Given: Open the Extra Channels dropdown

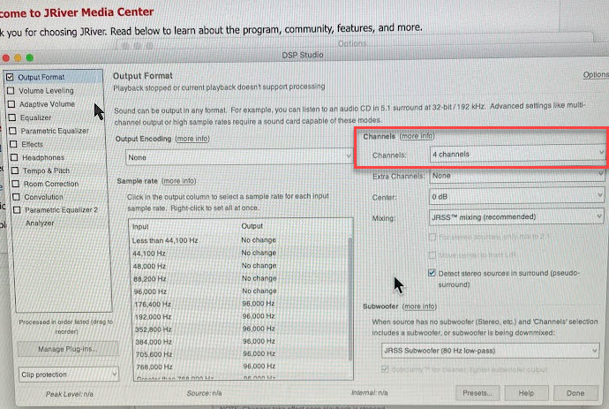Looking at the screenshot, I should tap(517, 176).
